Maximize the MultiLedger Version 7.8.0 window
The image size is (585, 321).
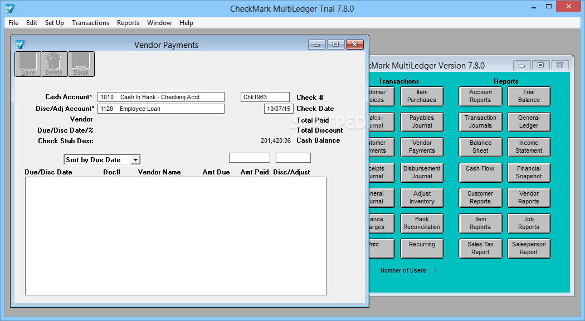click(x=540, y=65)
